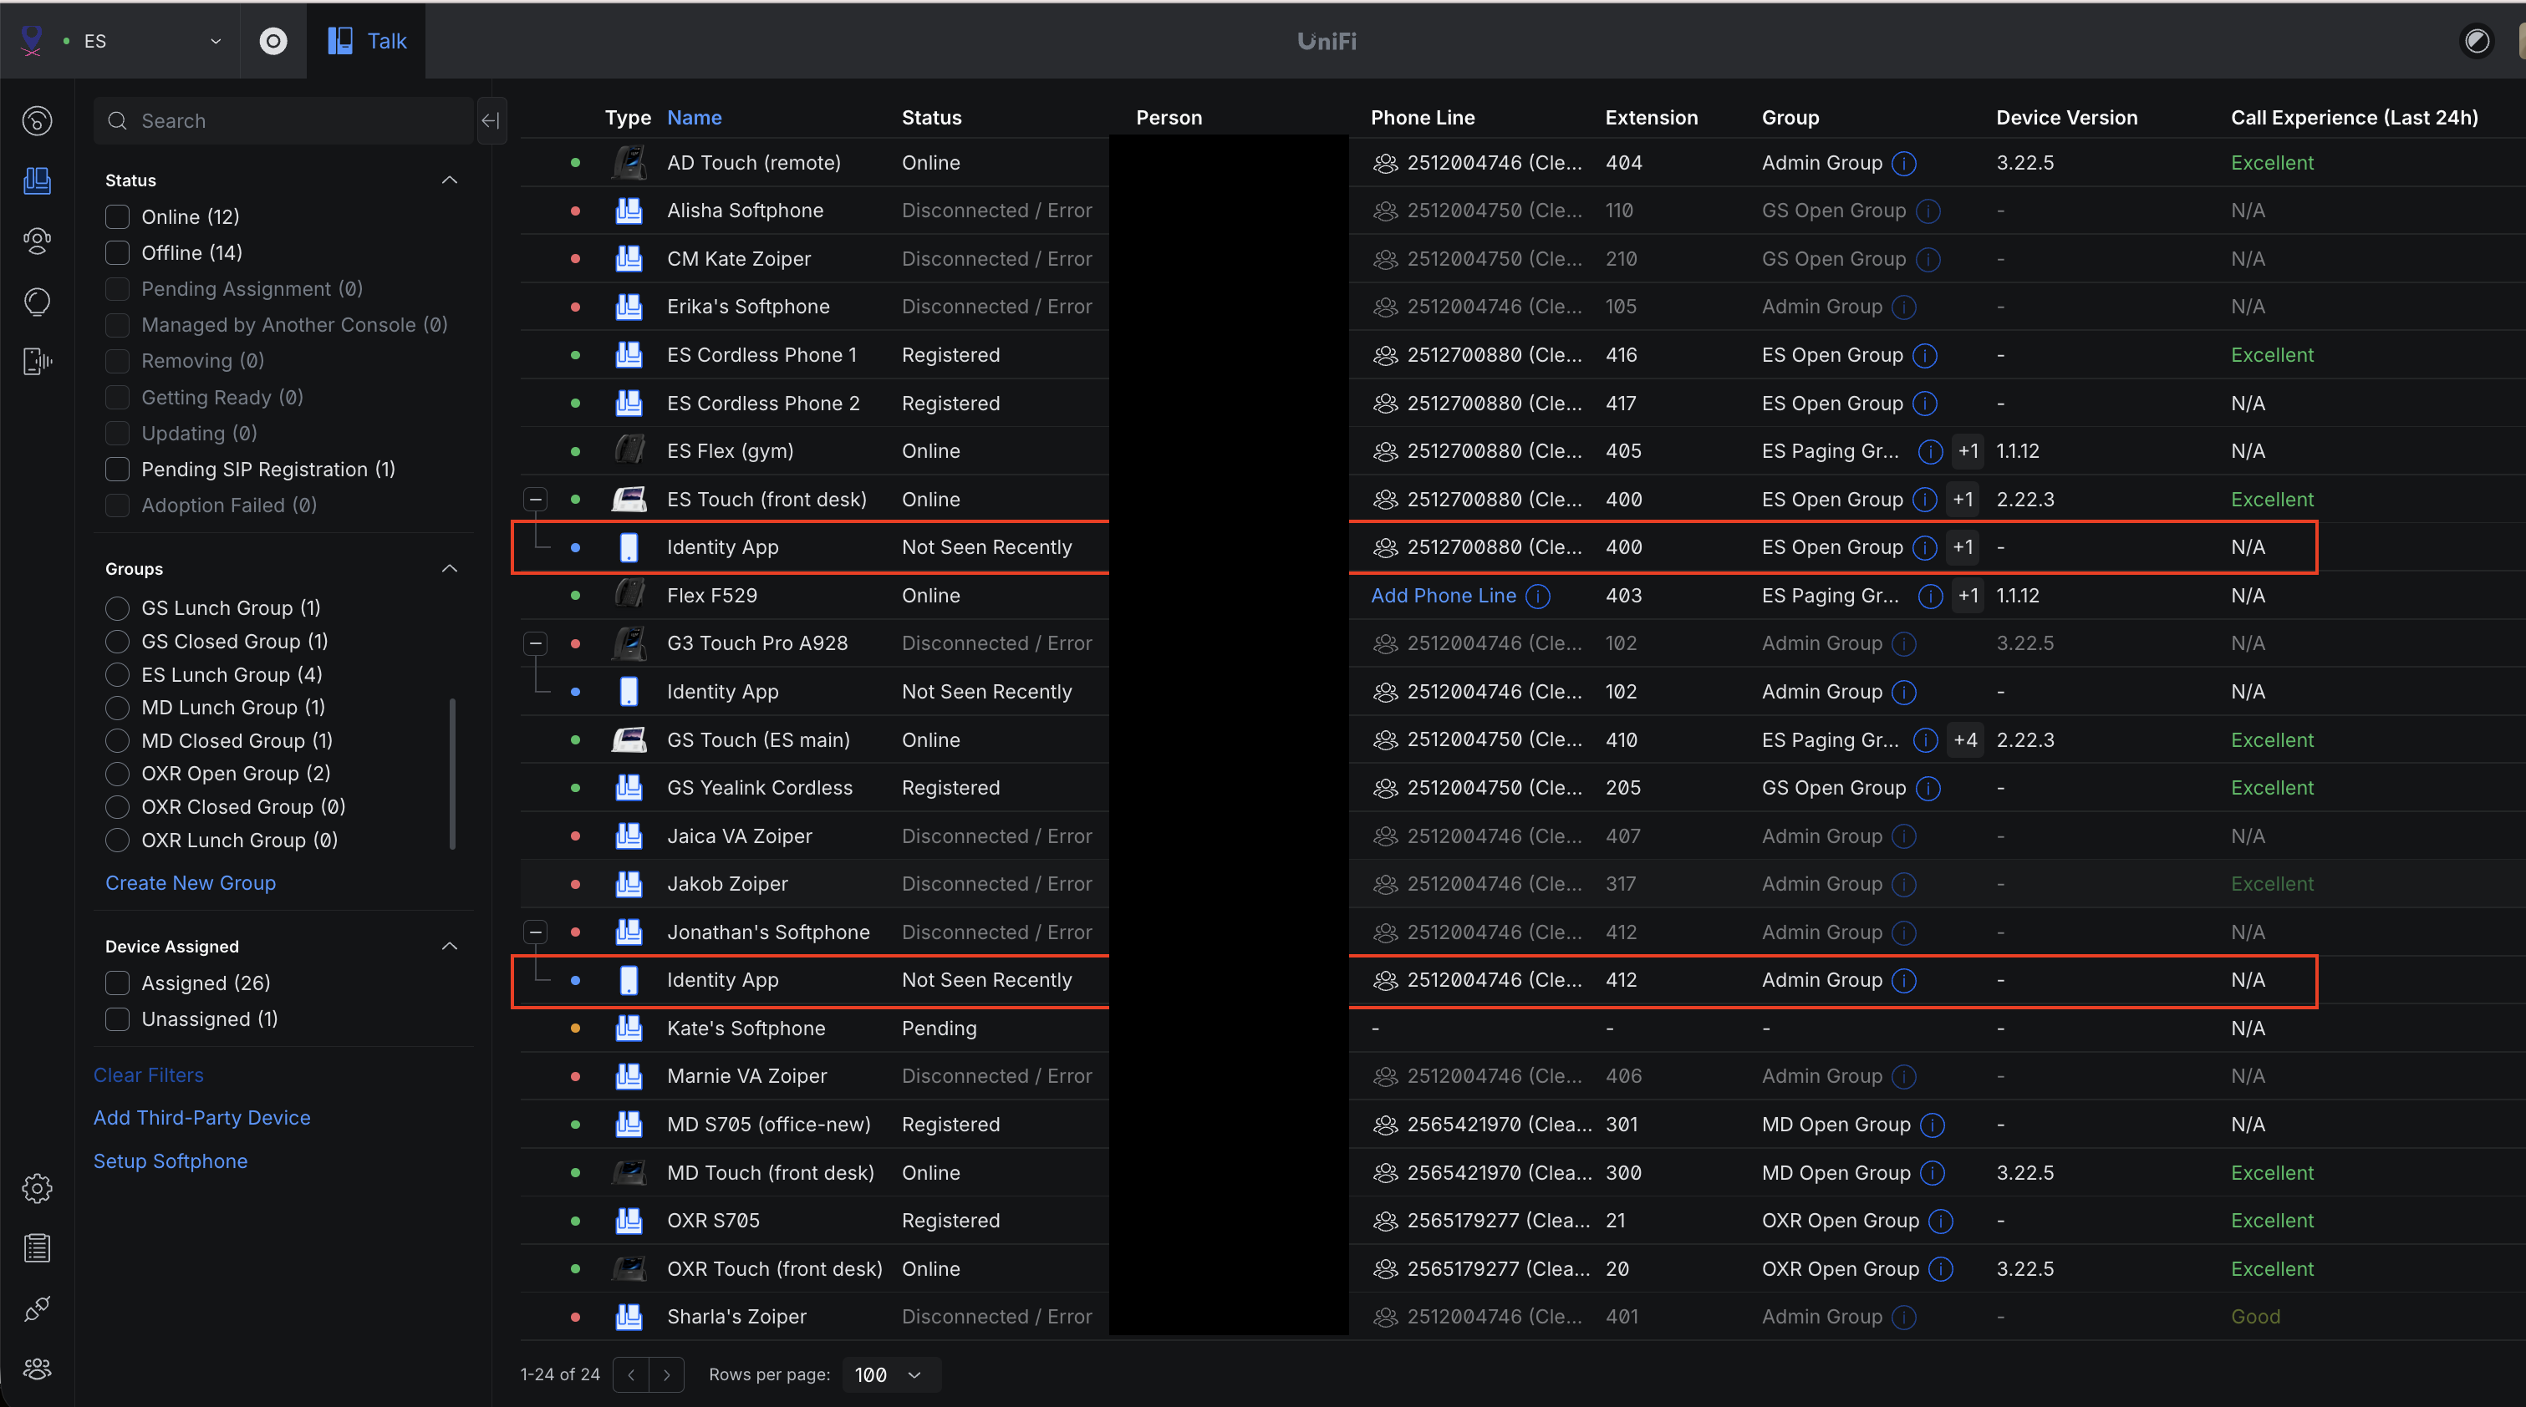Click info icon beside Add Phone Line
2526x1407 pixels.
tap(1539, 596)
